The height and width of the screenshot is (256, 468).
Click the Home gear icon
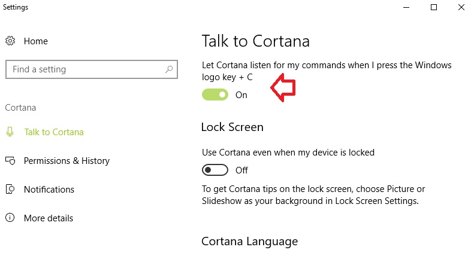[x=10, y=41]
